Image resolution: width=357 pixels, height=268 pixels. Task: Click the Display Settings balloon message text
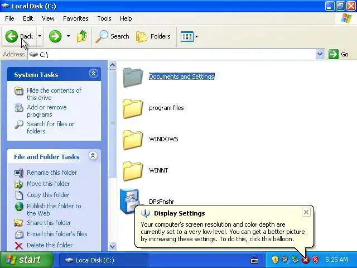223,232
